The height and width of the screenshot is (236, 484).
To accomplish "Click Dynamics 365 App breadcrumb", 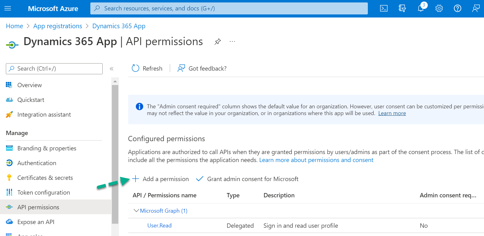I will pyautogui.click(x=119, y=26).
